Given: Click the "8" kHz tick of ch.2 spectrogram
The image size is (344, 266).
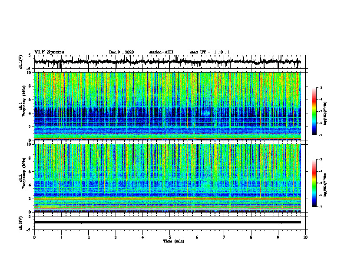Looking at the screenshot, I should pos(31,158).
